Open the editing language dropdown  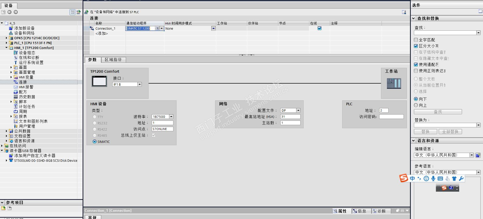472,155
